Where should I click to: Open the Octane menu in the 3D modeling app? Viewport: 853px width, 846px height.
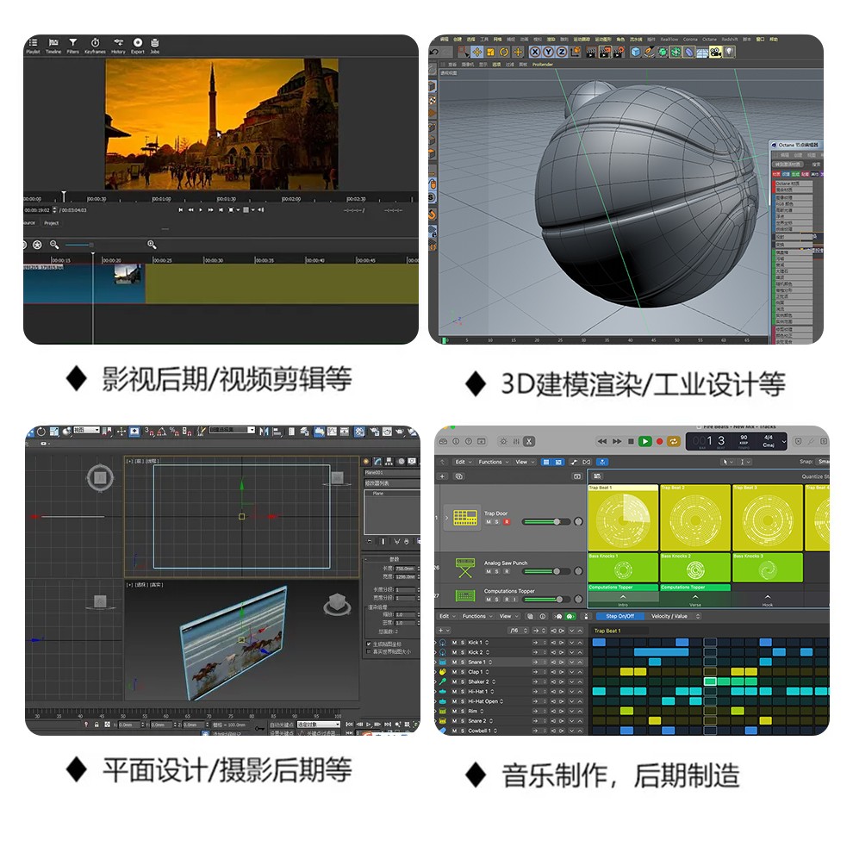point(709,39)
